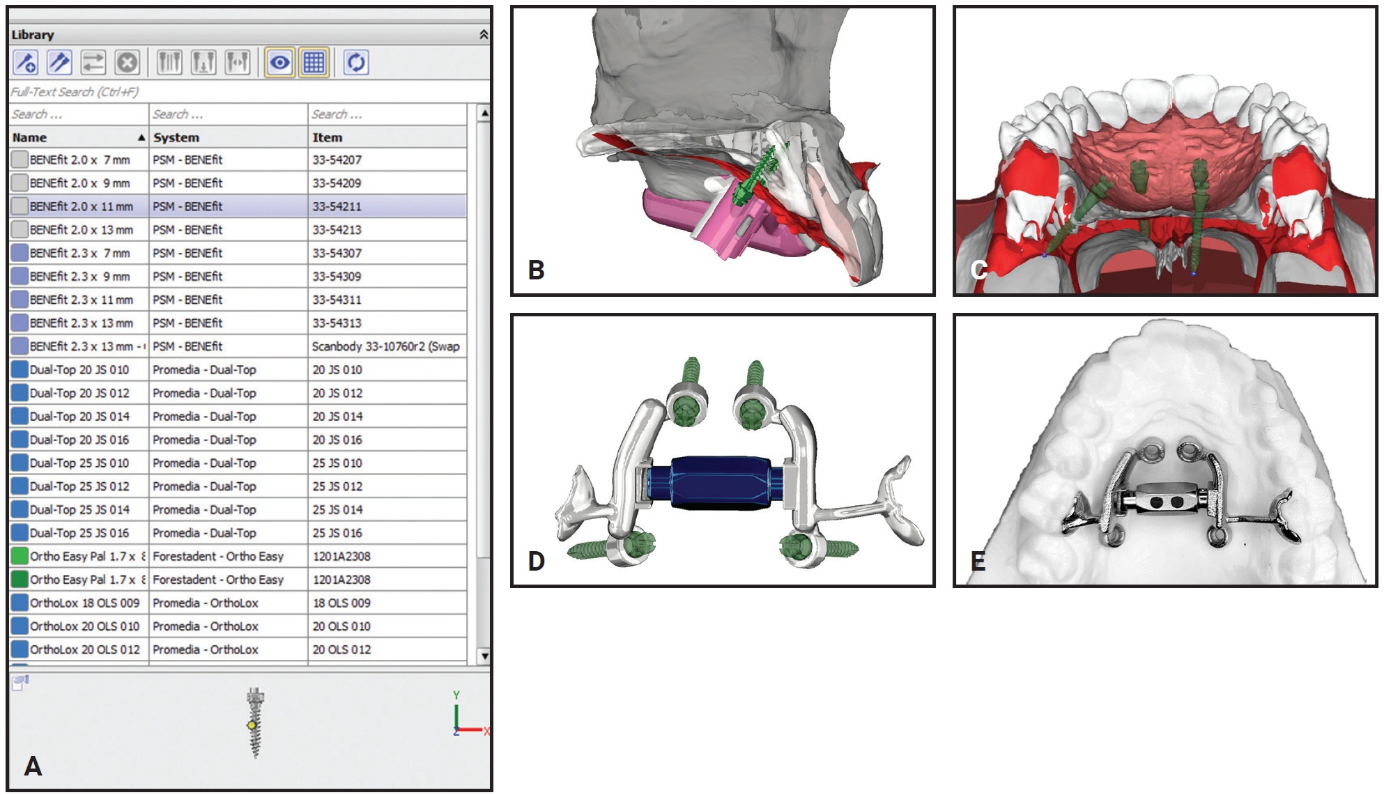Image resolution: width=1384 pixels, height=795 pixels.
Task: Collapse the Library panel with double chevron
Action: 484,34
